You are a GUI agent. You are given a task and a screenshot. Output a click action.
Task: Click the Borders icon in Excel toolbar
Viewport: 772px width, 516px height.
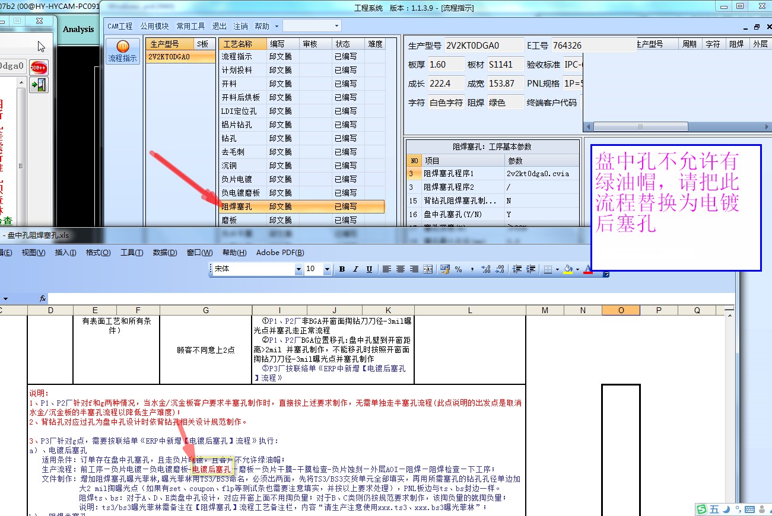coord(548,269)
